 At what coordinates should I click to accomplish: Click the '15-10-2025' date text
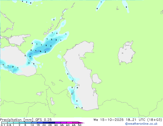(x=112, y=120)
